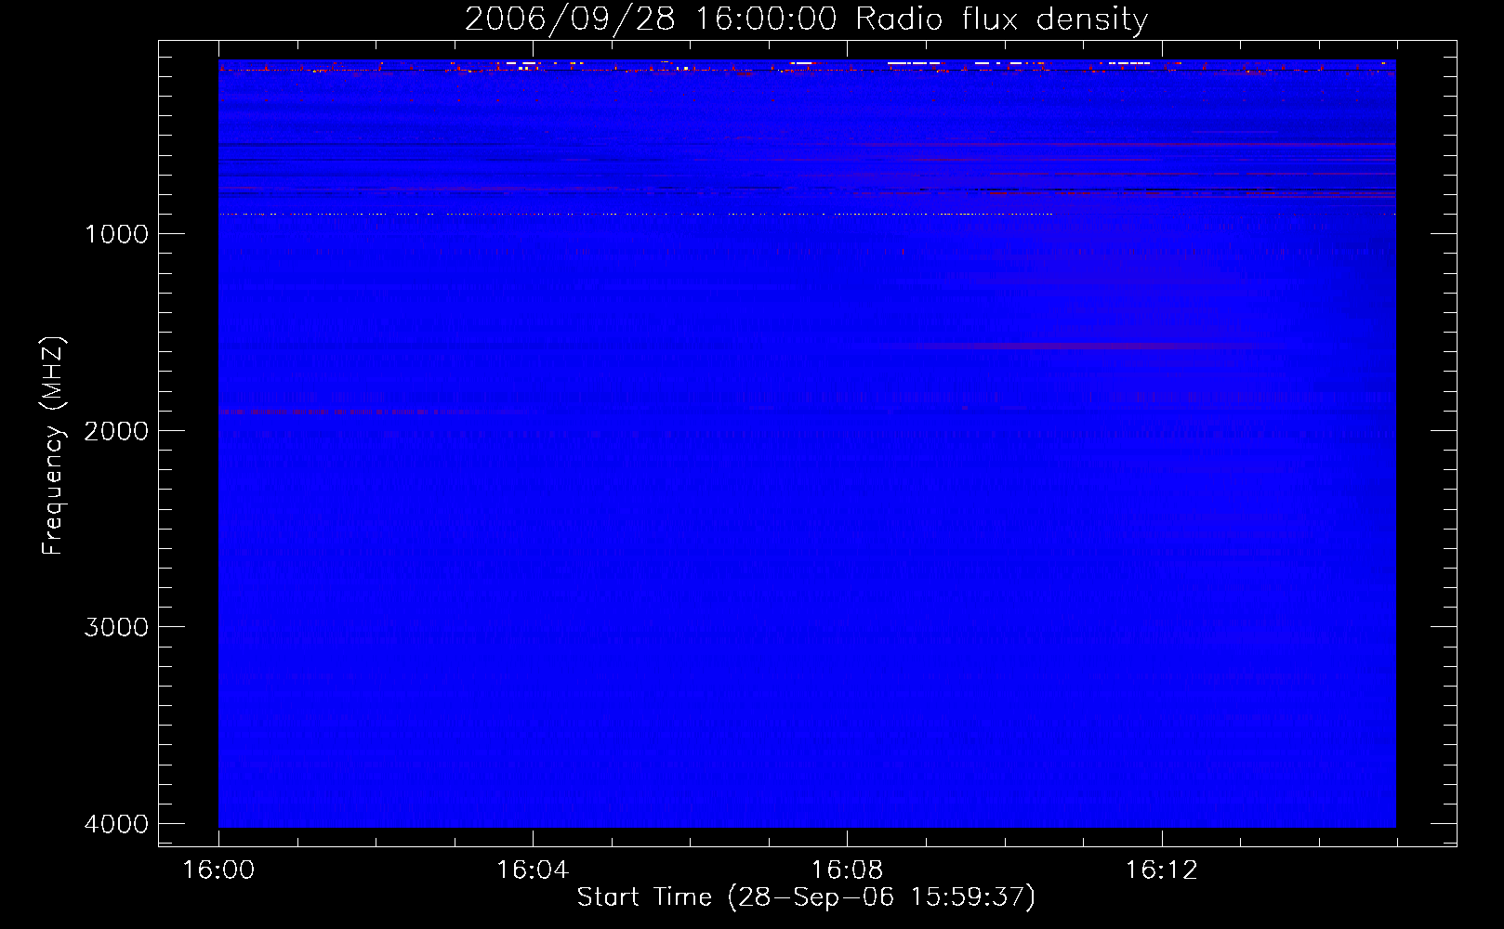Image resolution: width=1504 pixels, height=929 pixels.
Task: Select the 'Frequency (MHZ)' y-axis label
Action: (x=53, y=446)
